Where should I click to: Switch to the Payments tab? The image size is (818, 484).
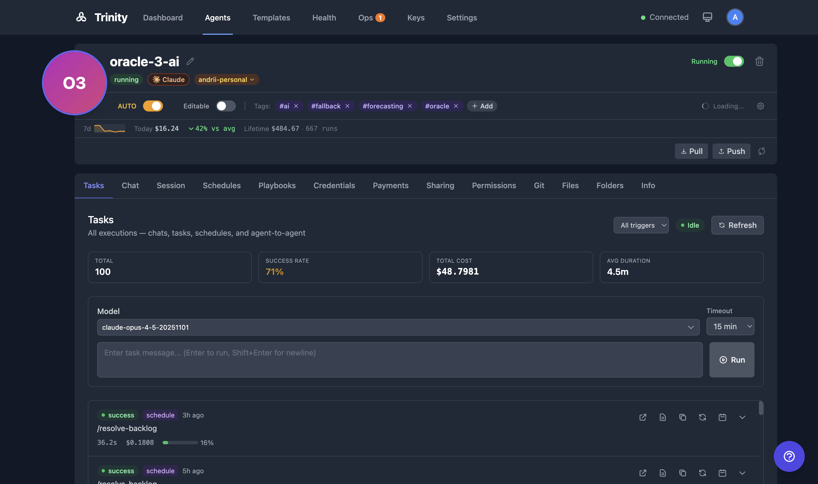(390, 185)
